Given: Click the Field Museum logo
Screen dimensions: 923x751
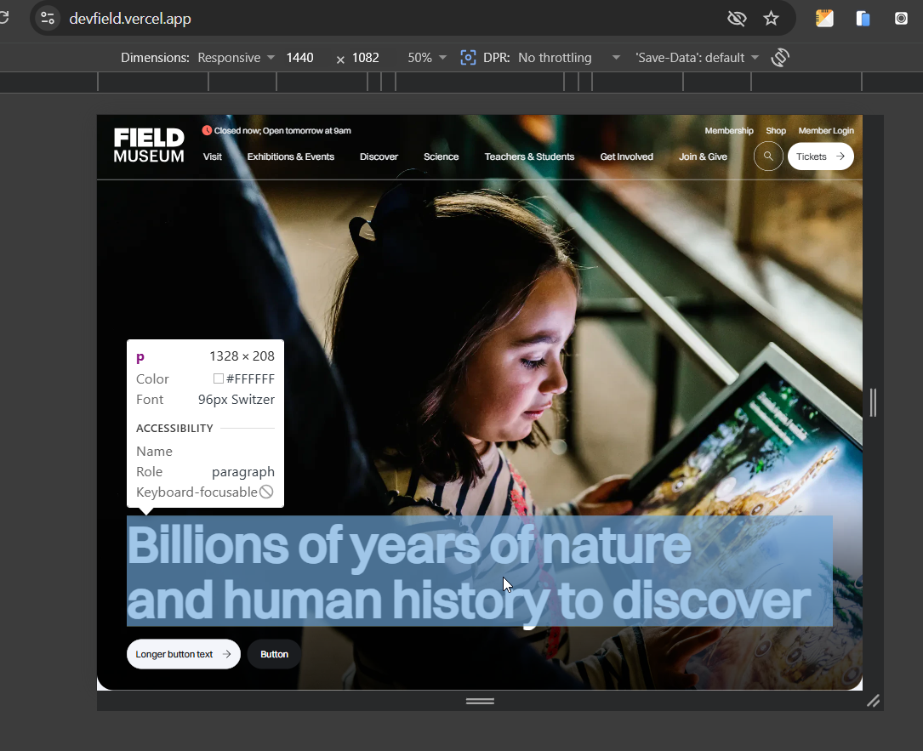Looking at the screenshot, I should [149, 145].
